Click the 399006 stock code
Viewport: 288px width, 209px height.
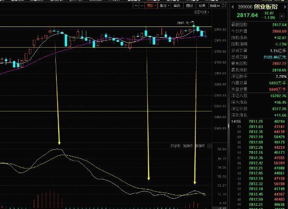(246, 7)
